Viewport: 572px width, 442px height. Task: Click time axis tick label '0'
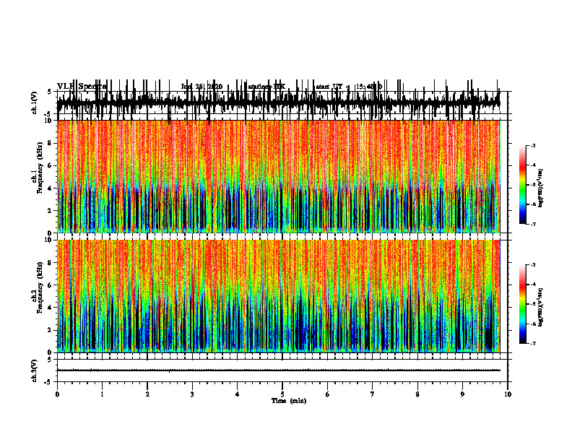pyautogui.click(x=57, y=394)
